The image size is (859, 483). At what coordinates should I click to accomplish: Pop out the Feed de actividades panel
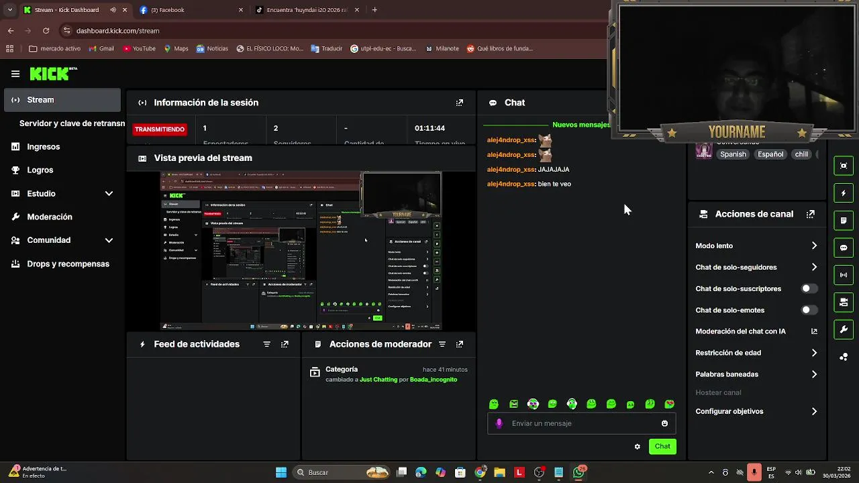[285, 344]
